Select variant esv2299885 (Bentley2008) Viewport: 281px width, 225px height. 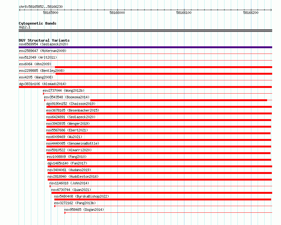42,71
